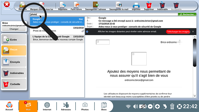Open the Envoyés sent folder
Viewport: 199px width, 112px height.
pos(14,62)
